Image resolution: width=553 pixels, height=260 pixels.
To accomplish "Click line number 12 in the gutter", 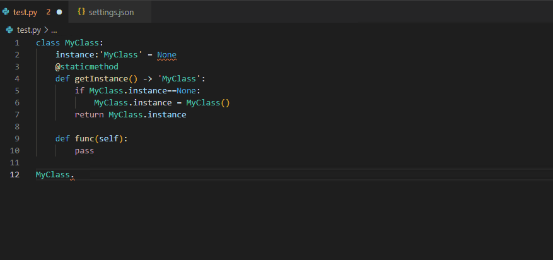I will click(x=15, y=175).
